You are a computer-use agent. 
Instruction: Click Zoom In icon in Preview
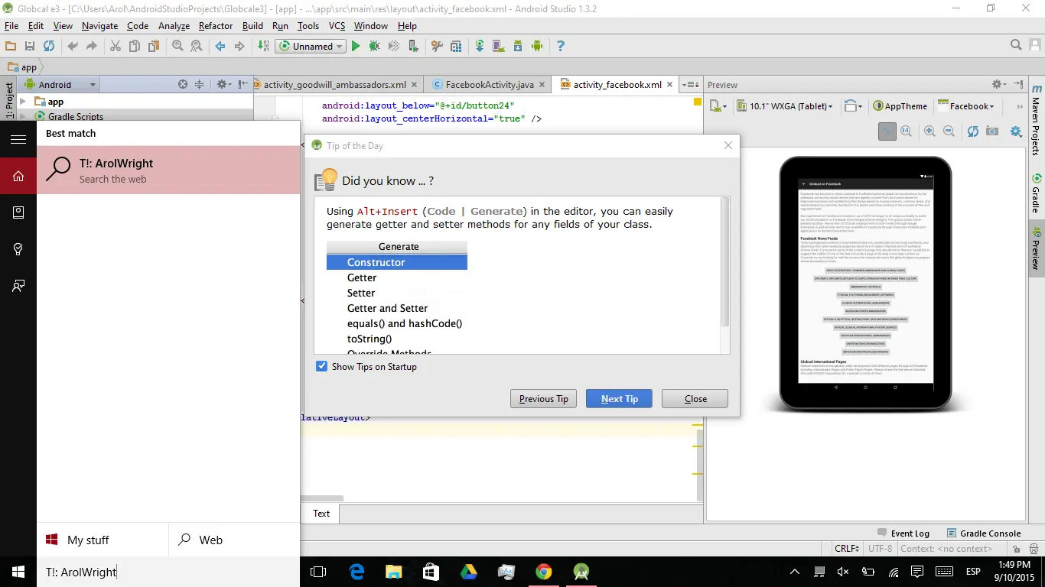929,131
